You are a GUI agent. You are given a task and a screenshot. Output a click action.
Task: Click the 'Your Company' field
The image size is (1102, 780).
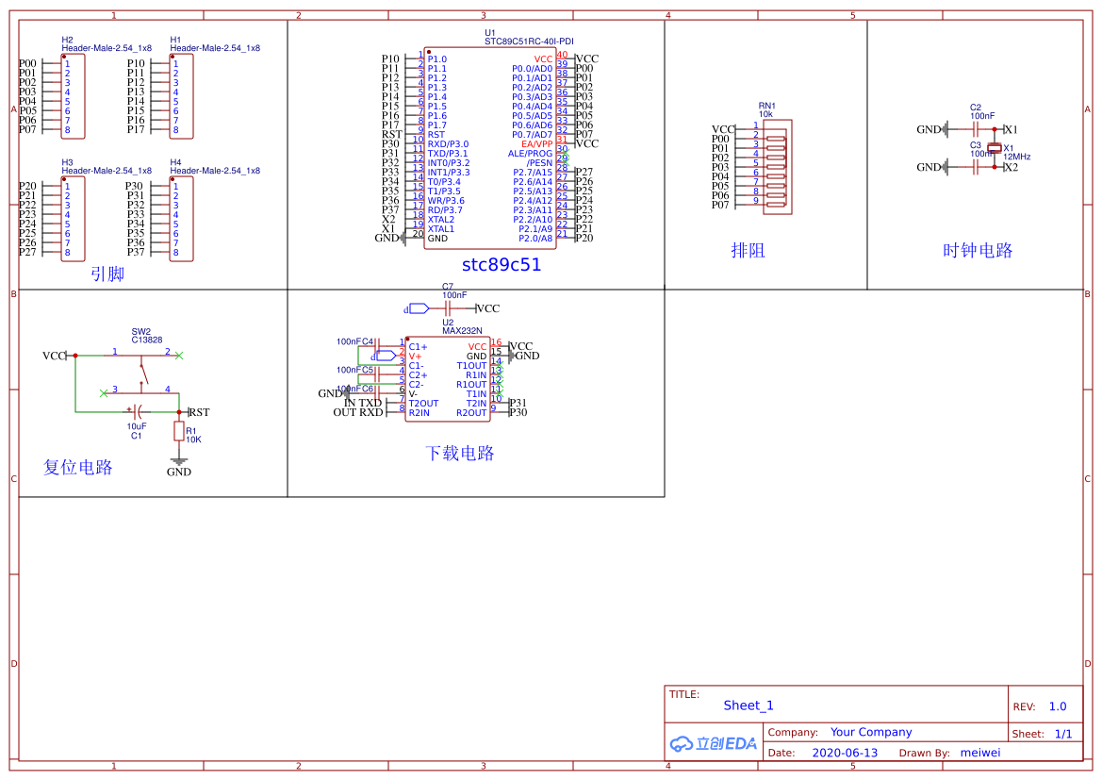coord(871,732)
